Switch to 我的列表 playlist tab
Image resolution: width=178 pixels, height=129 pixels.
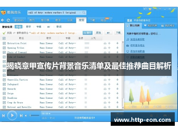pos(151,26)
